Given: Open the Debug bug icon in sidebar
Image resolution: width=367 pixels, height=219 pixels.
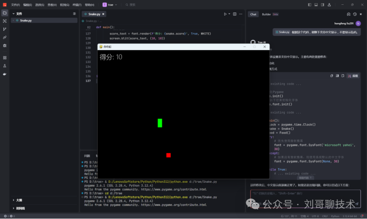Looking at the screenshot, I should (5, 45).
